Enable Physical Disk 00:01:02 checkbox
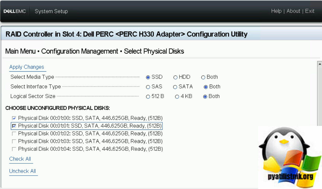The width and height of the screenshot is (322, 189). (15, 133)
